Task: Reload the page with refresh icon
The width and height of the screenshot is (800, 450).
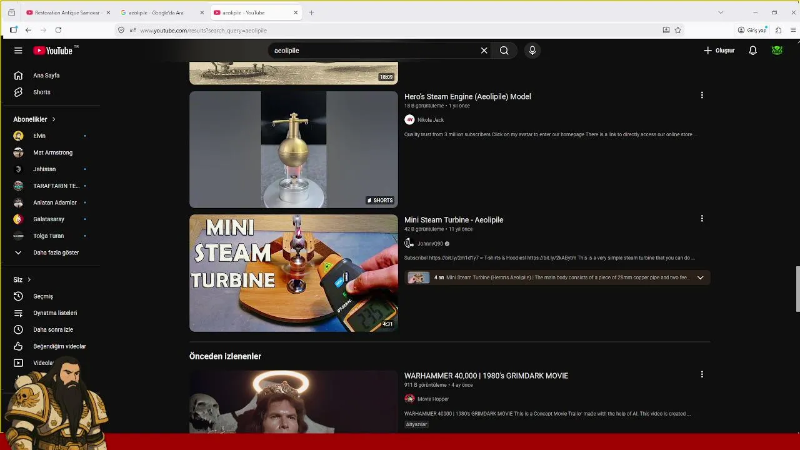Action: pos(58,30)
